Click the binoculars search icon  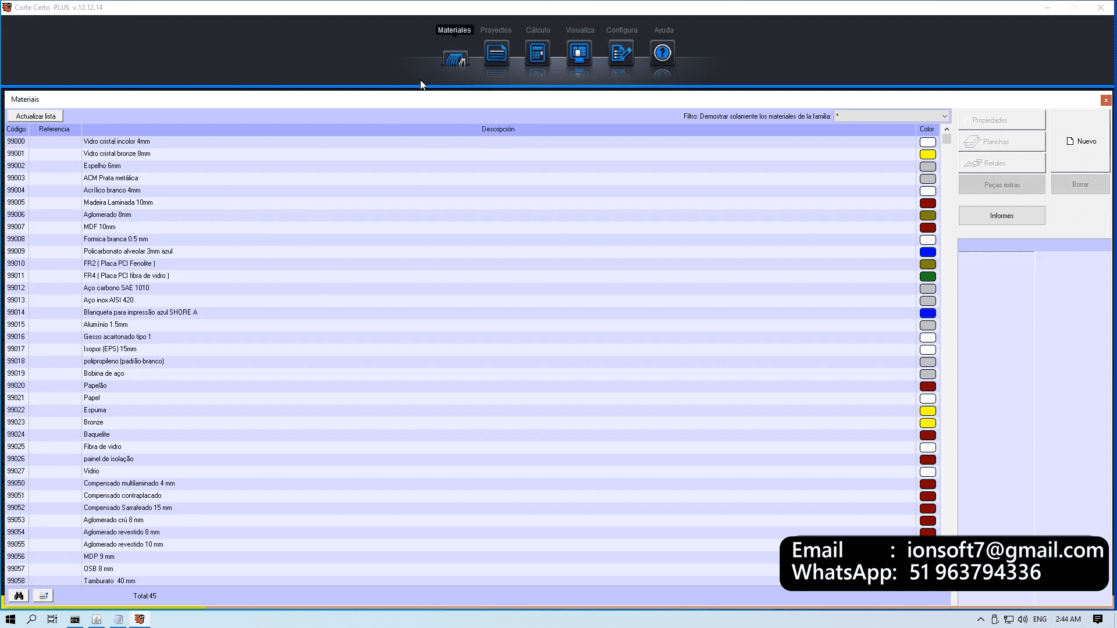[19, 595]
